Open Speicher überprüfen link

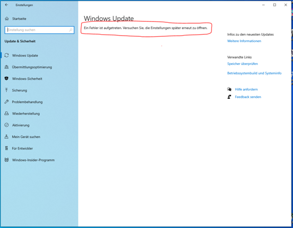tap(242, 64)
